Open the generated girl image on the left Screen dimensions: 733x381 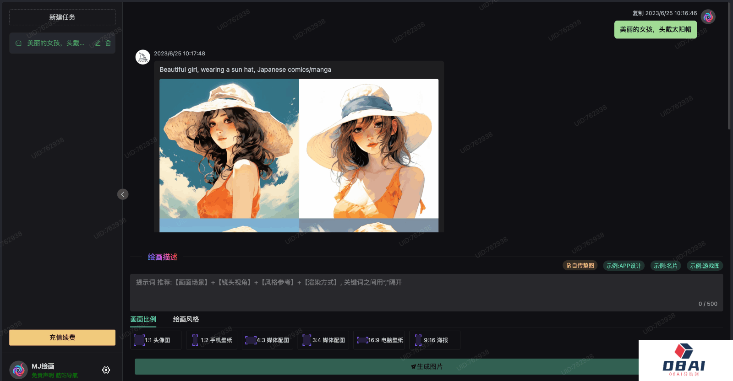[x=229, y=149]
